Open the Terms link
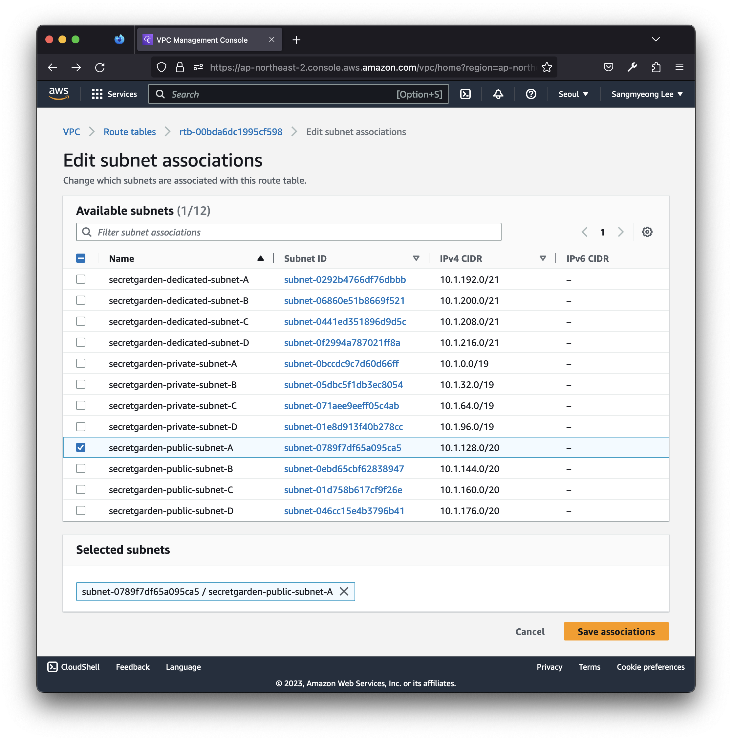Screen dimensions: 732x741 coord(590,667)
